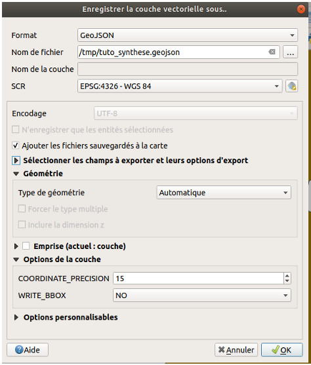Click the CRS selector globe icon
The width and height of the screenshot is (311, 365).
[292, 86]
